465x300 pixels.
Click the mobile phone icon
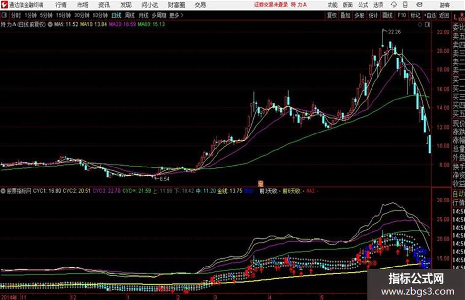click(405, 5)
